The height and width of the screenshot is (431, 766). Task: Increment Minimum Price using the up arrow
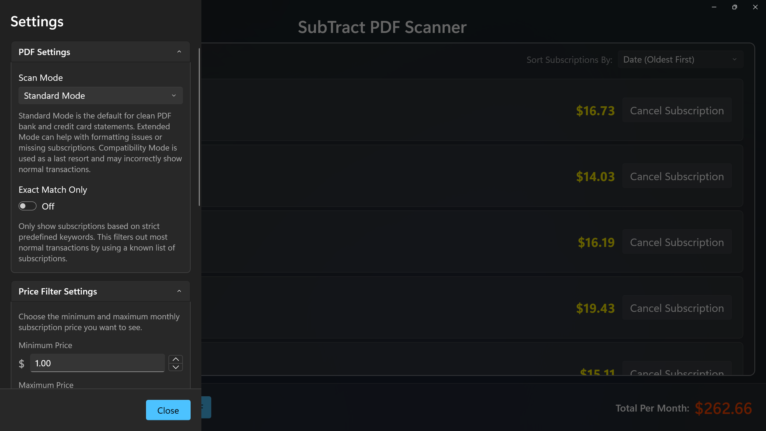click(175, 359)
